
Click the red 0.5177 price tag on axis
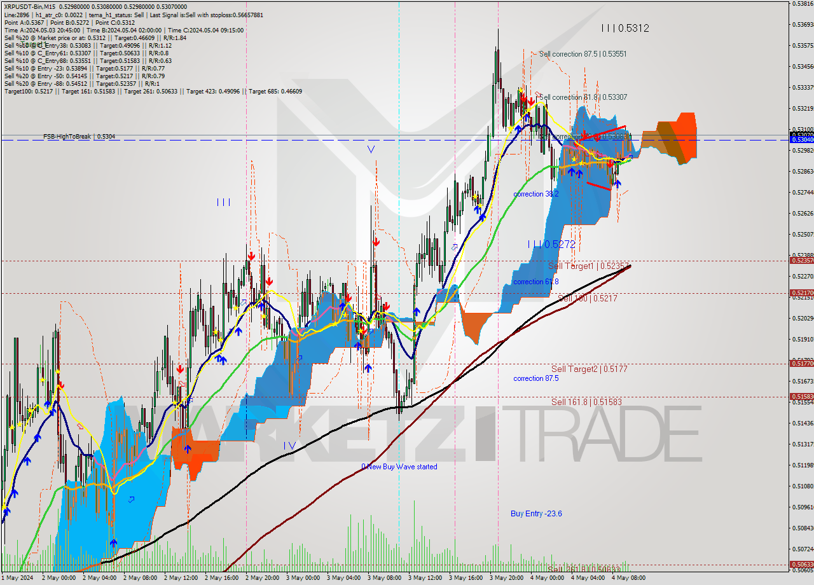[801, 363]
